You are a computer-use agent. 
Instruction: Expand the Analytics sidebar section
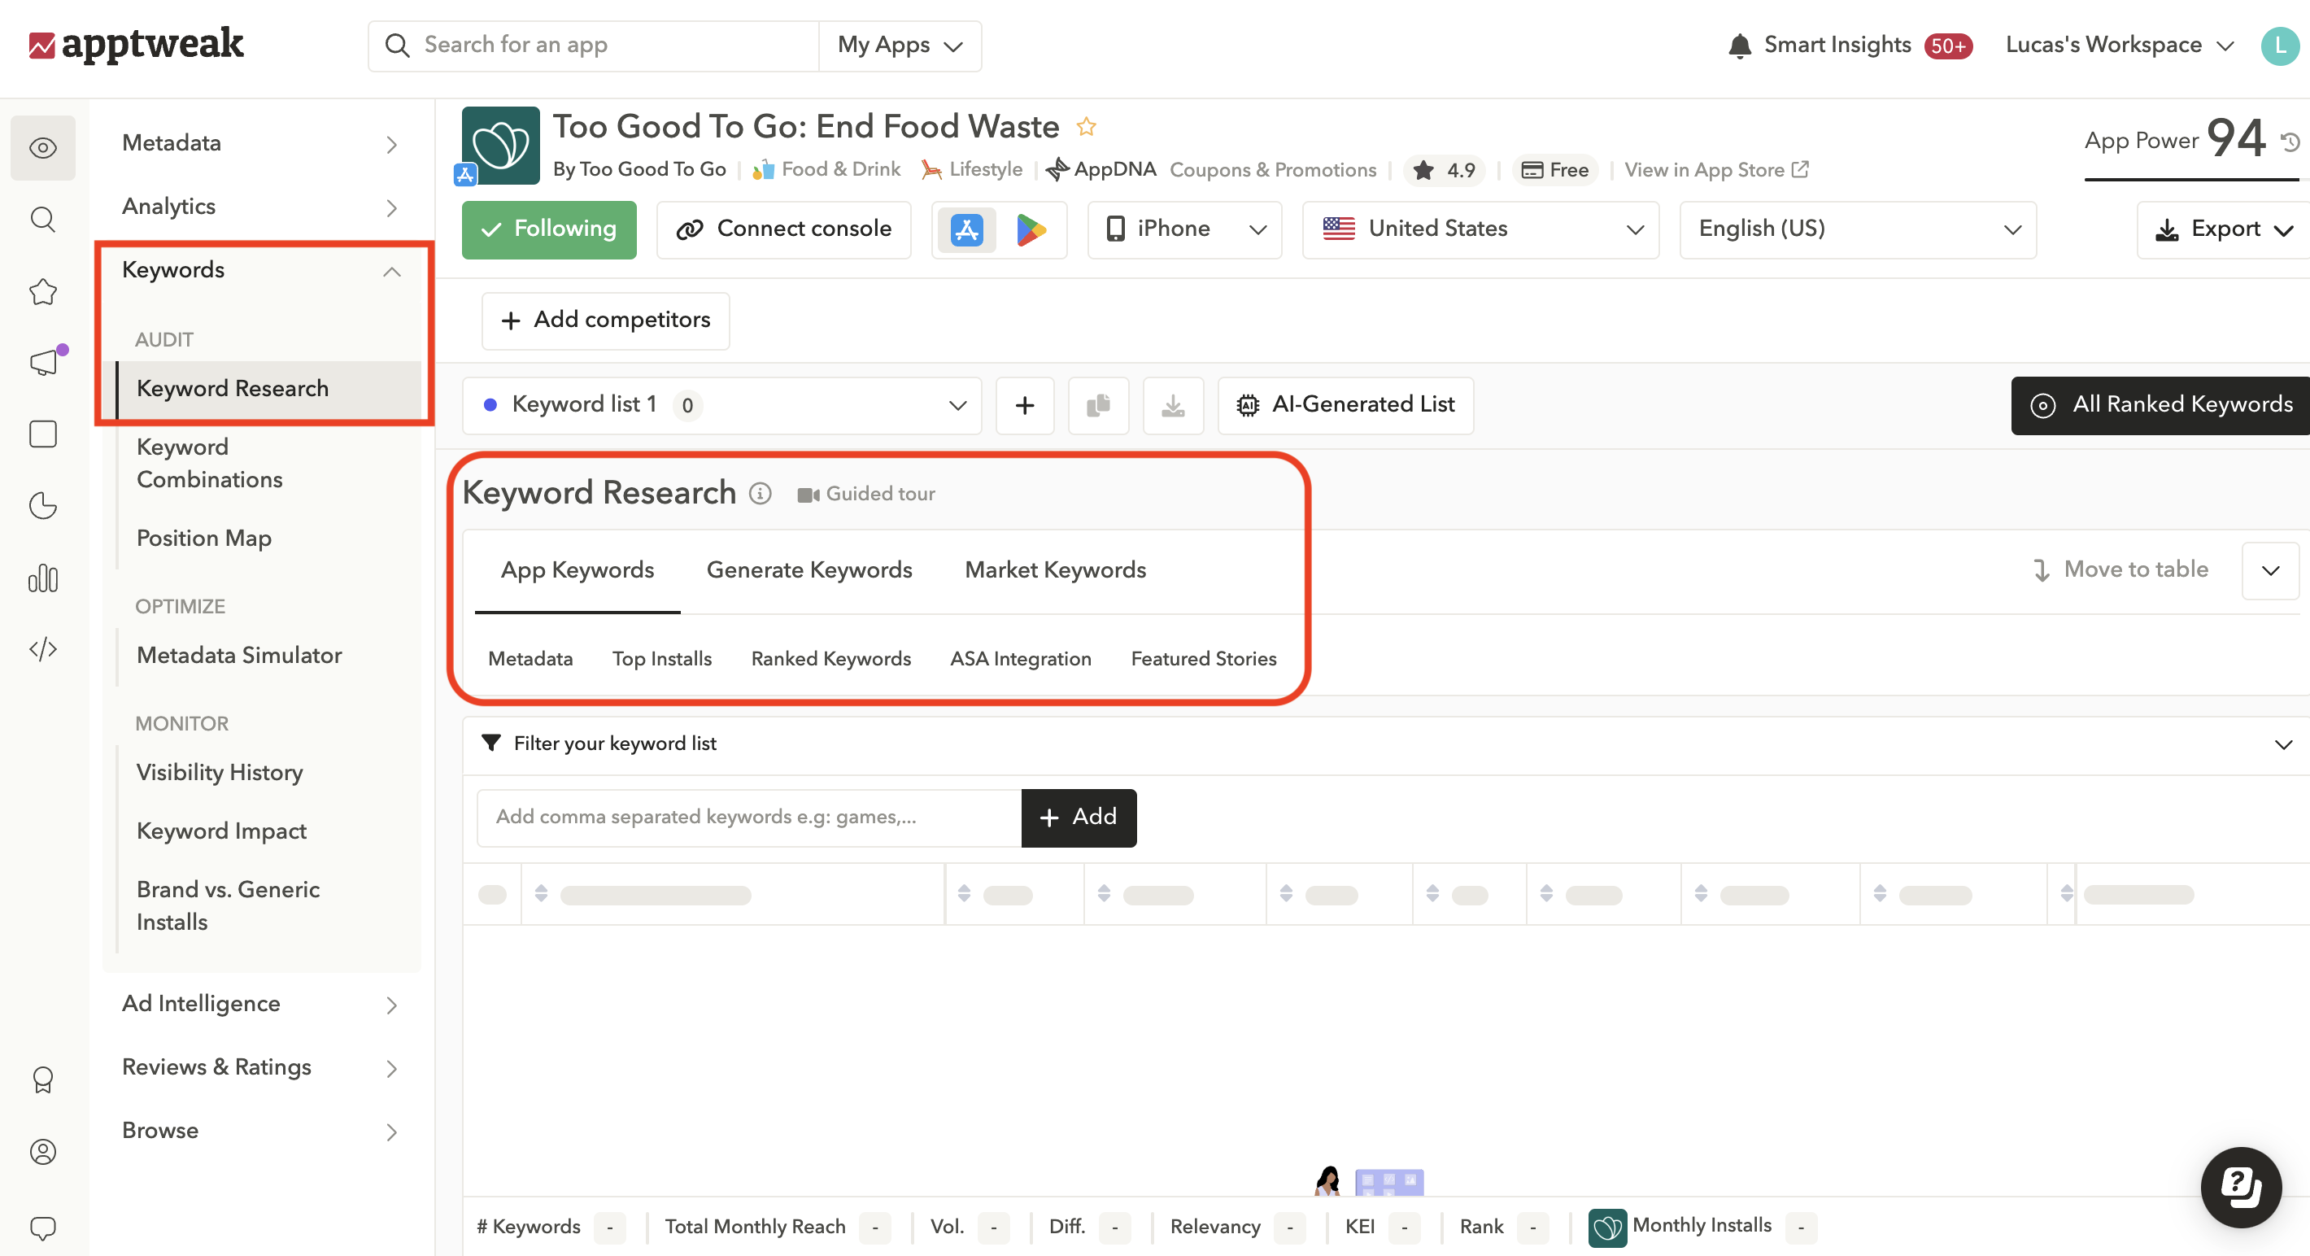point(260,207)
